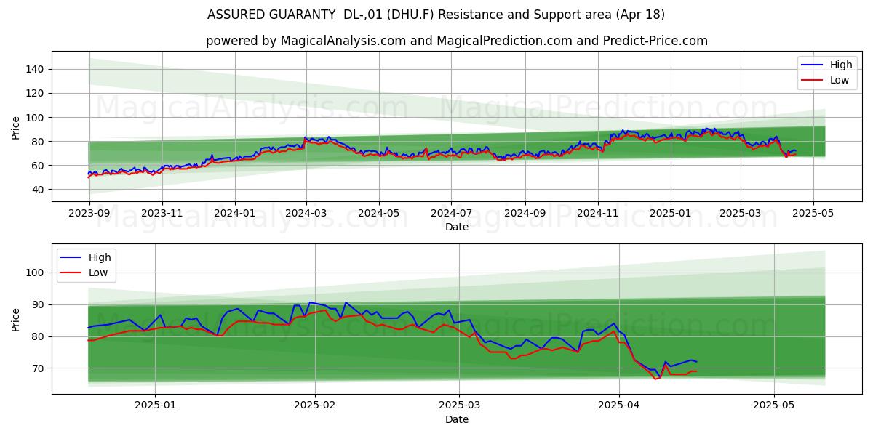Click 'Low' in the top chart legend

pos(840,80)
